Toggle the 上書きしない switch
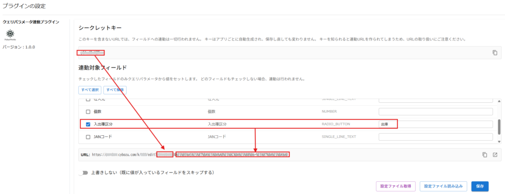This screenshot has width=505, height=194. point(83,173)
